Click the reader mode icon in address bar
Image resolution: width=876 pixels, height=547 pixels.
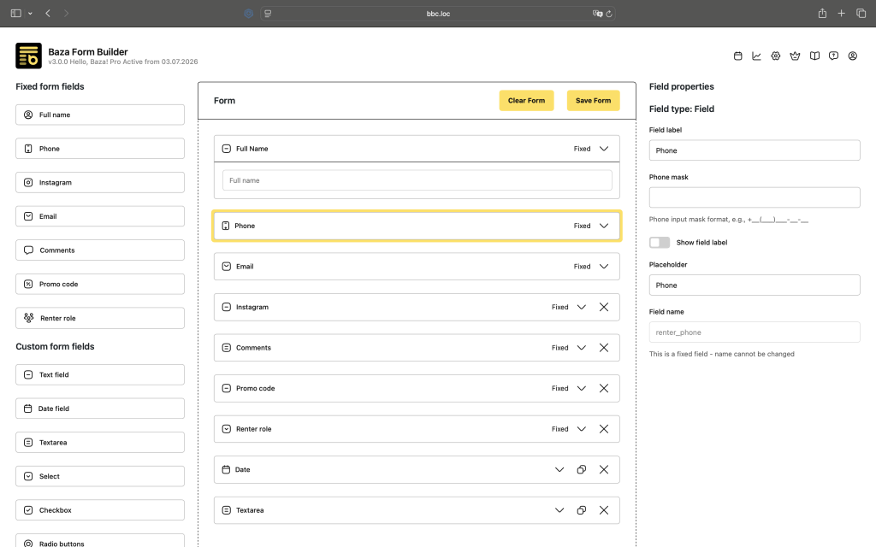tap(268, 14)
